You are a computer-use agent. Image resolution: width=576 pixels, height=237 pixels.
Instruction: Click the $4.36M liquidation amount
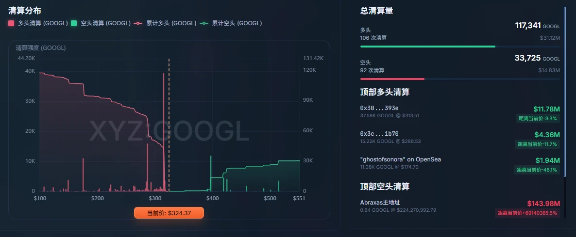(x=547, y=134)
